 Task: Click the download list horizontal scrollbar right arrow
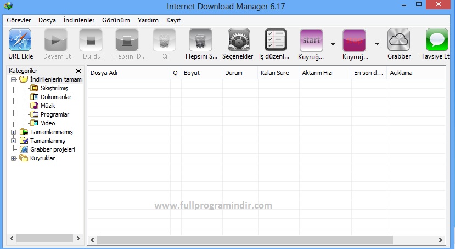(441, 240)
